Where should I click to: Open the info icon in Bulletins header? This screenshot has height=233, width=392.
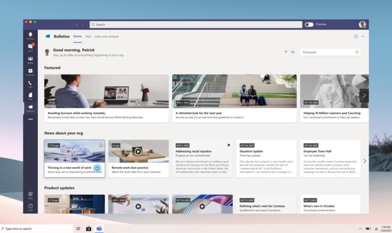tap(356, 36)
